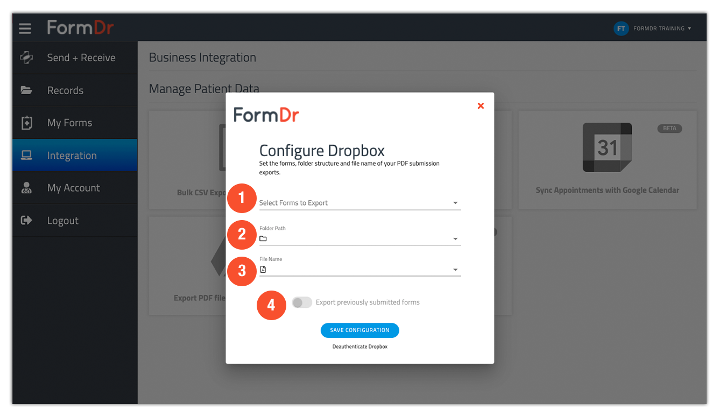Click the Integration laptop icon

point(26,155)
